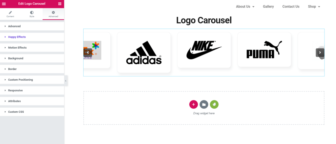
Task: Expand the Background section
Action: [15, 58]
